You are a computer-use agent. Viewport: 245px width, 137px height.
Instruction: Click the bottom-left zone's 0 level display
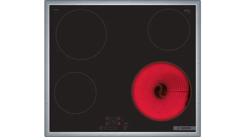[x=107, y=123]
